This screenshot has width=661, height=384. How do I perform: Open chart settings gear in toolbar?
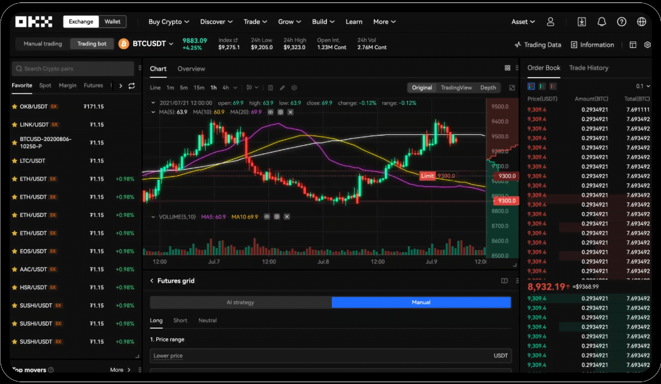(294, 87)
